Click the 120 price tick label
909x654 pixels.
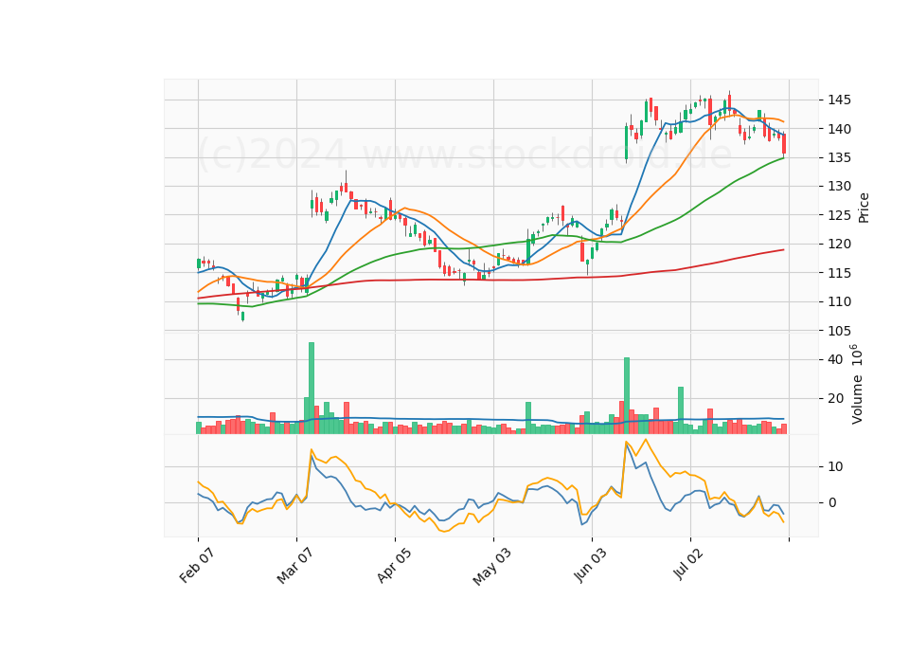tap(839, 245)
